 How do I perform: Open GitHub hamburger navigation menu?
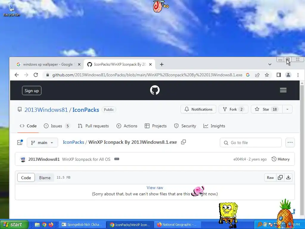point(283,90)
